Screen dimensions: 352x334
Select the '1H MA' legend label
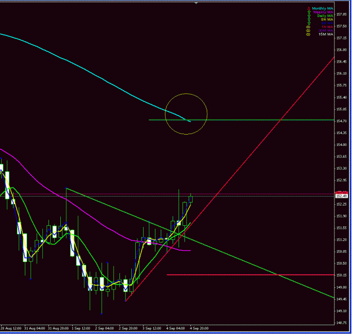click(x=327, y=27)
